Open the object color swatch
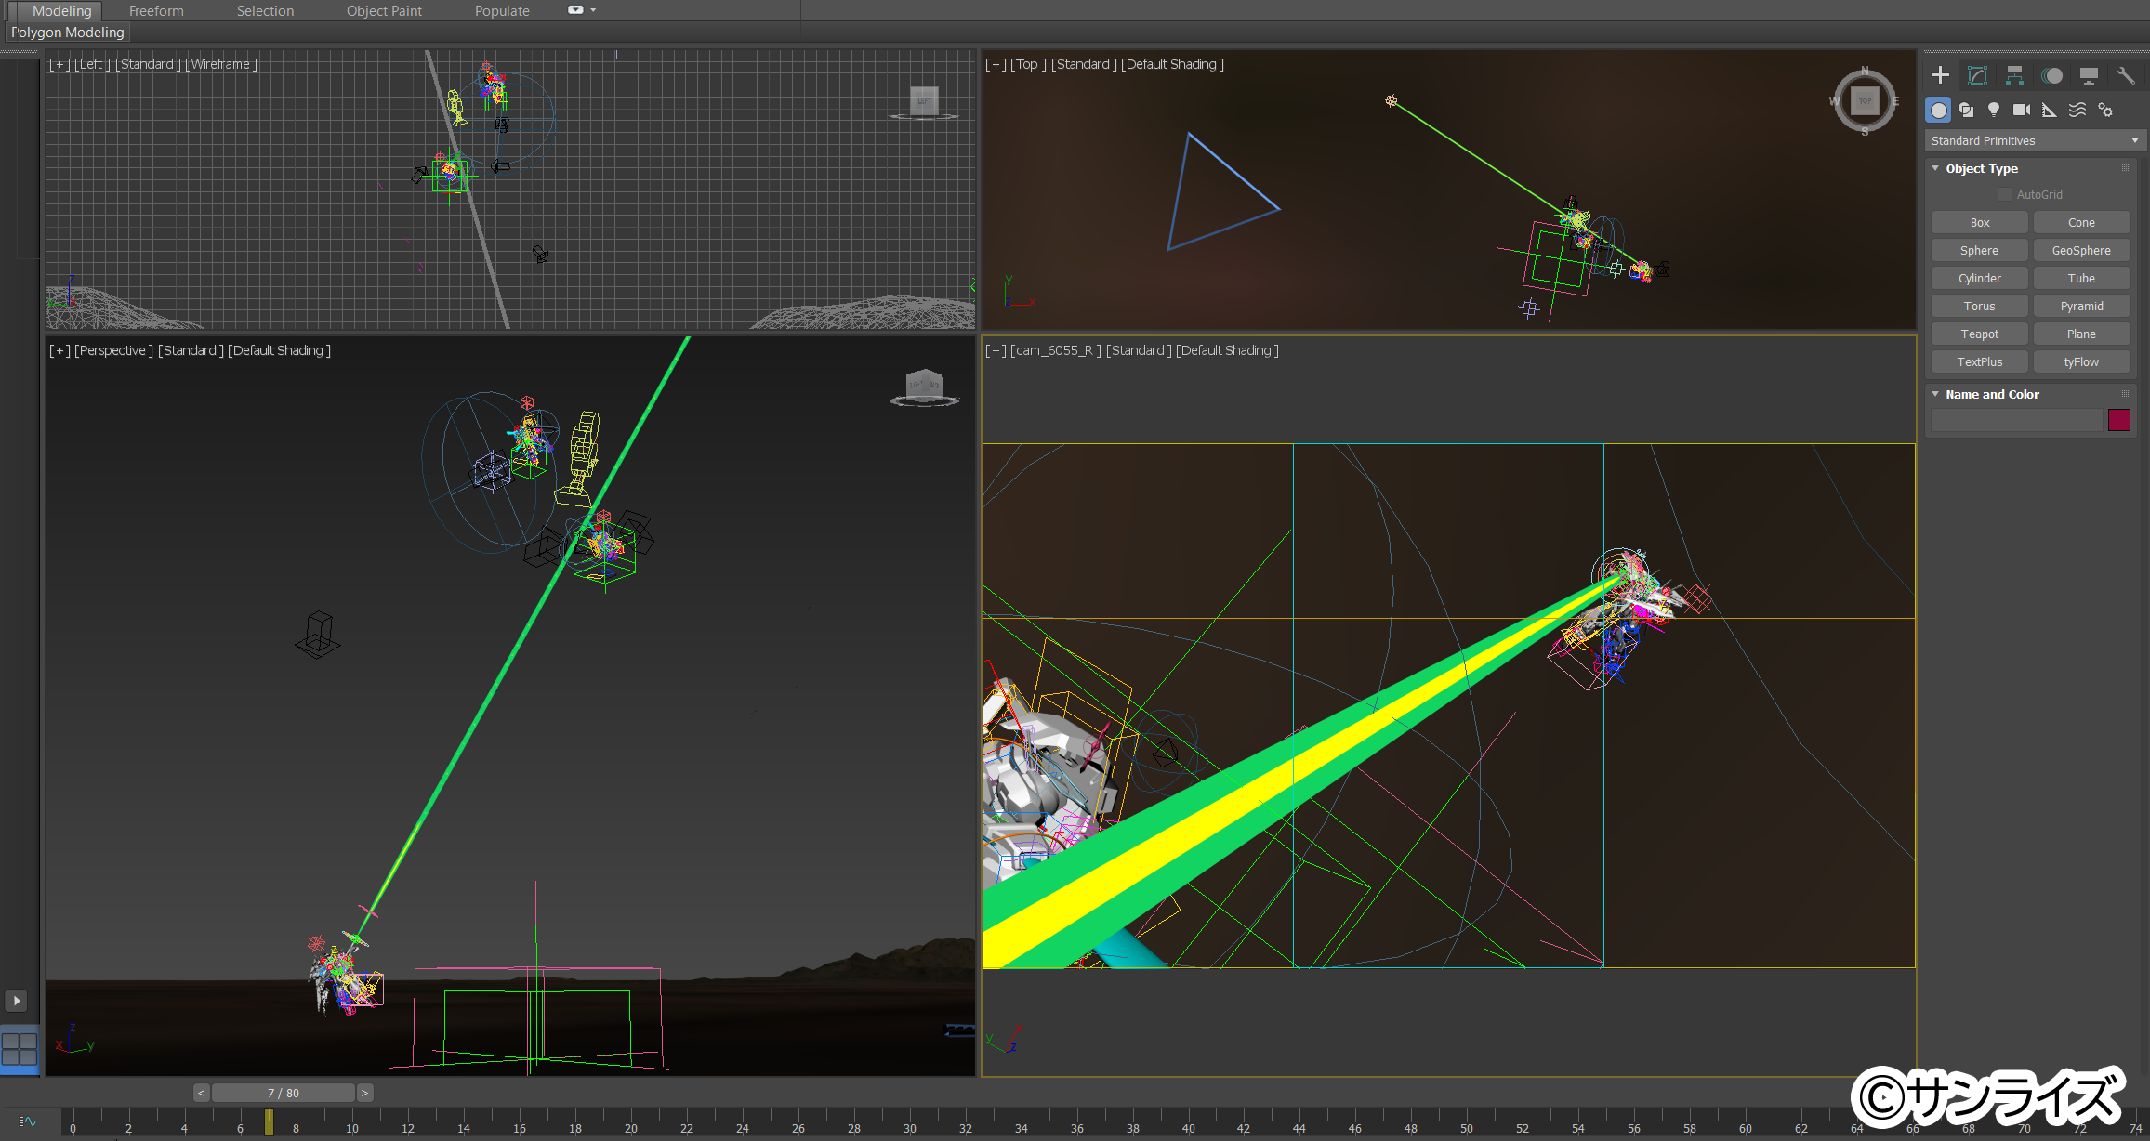Viewport: 2150px width, 1141px height. (x=2119, y=420)
